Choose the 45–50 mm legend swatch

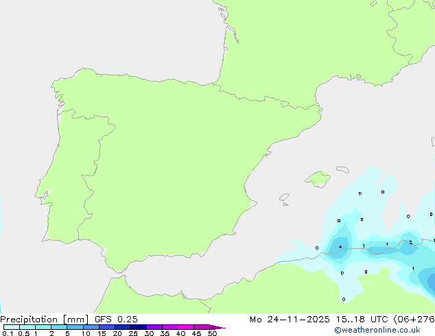pyautogui.click(x=202, y=327)
